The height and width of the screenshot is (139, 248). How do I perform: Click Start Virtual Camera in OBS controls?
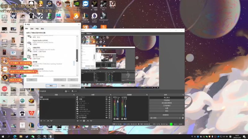click(x=167, y=103)
